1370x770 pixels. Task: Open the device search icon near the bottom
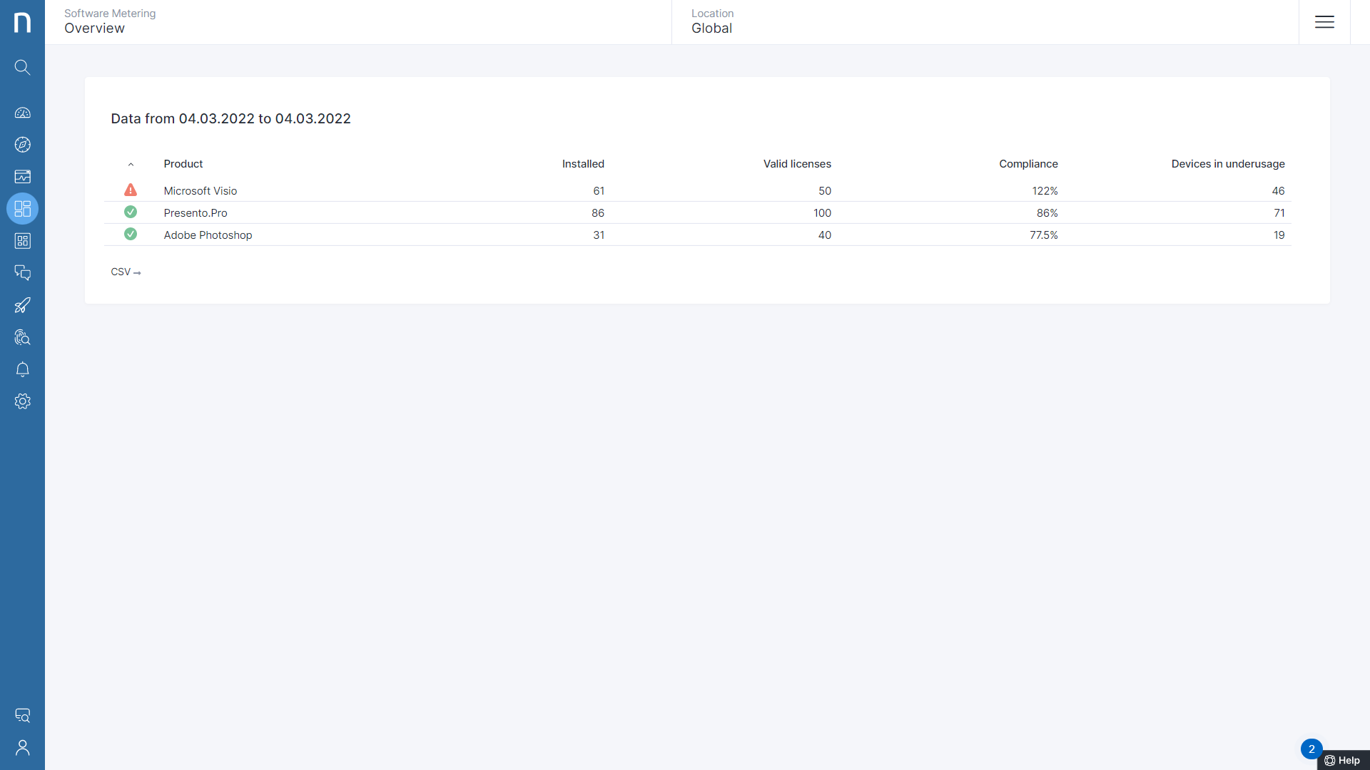click(x=22, y=715)
